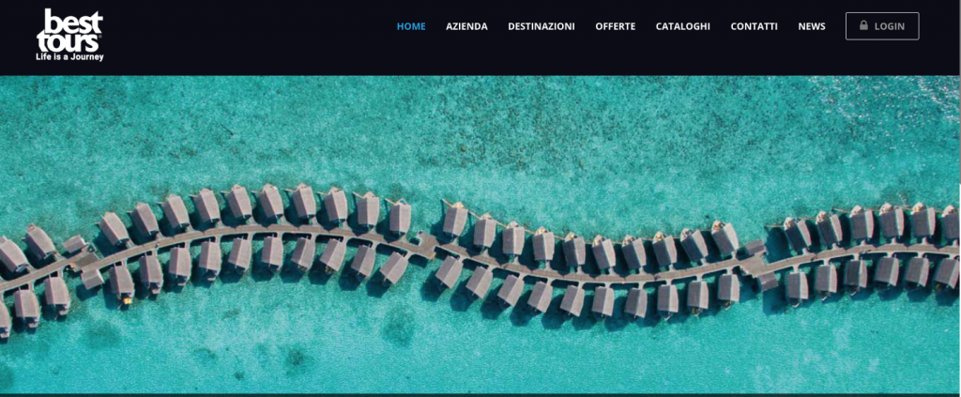Open the NEWS section link
The width and height of the screenshot is (961, 397).
click(812, 26)
